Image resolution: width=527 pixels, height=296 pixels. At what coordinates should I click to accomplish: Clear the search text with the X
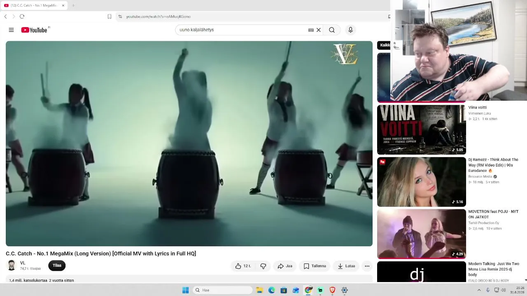coord(319,30)
